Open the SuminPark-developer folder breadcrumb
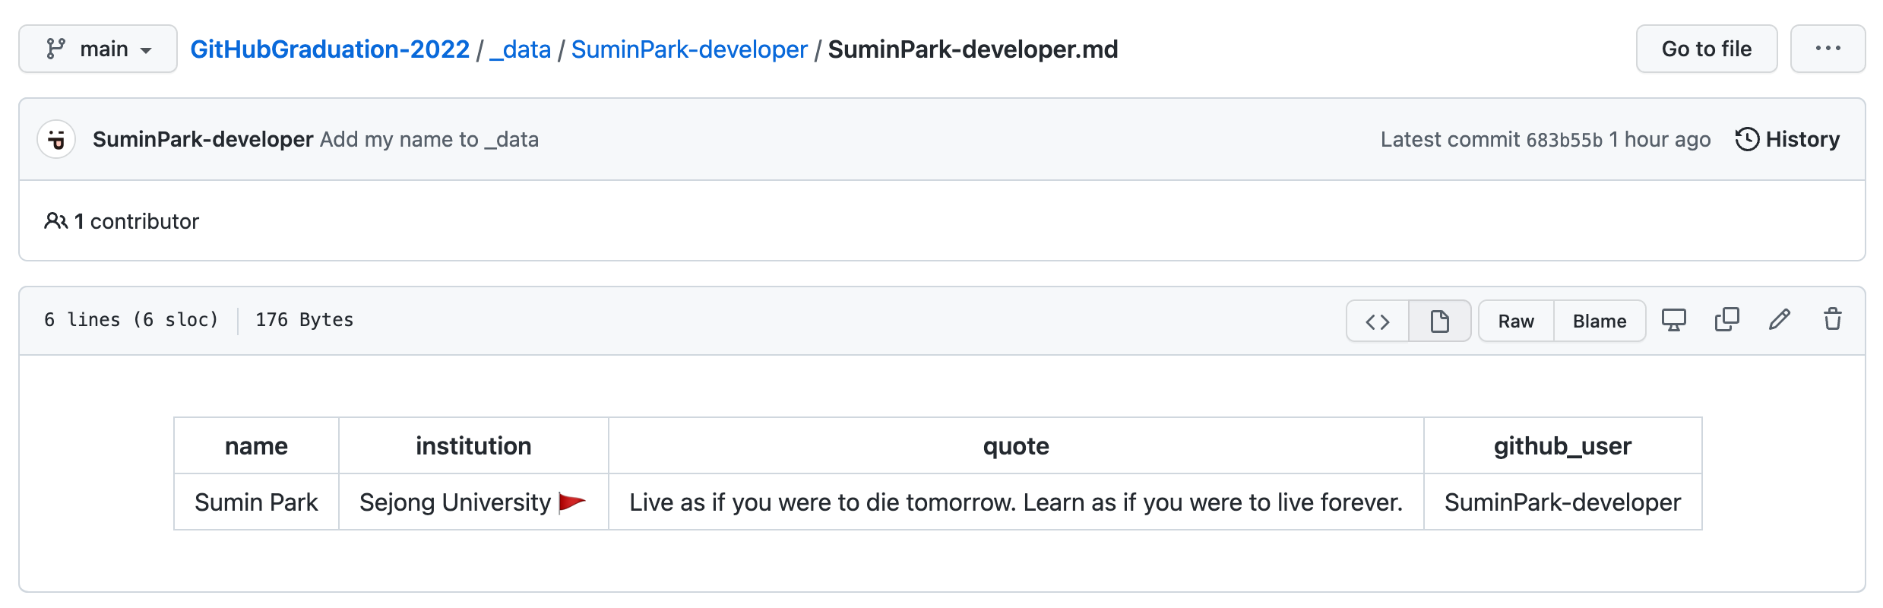 pos(689,49)
